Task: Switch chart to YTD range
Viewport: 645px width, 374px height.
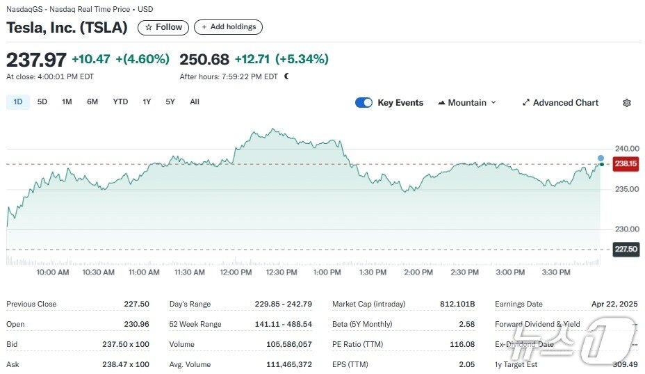Action: (x=120, y=102)
